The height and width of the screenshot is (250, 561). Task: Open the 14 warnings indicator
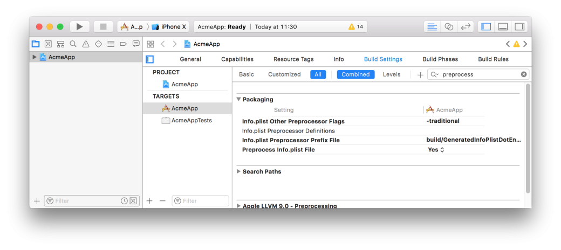(x=355, y=27)
